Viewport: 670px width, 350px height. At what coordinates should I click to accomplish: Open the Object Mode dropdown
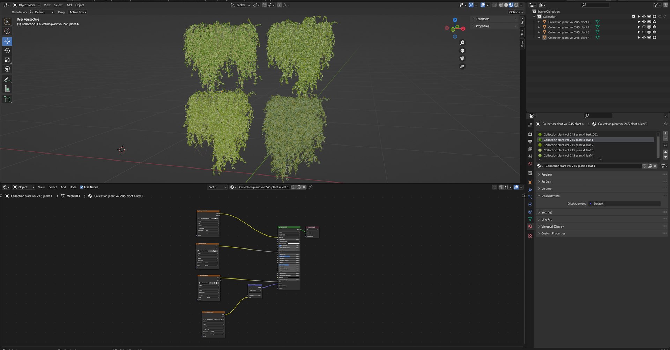click(27, 5)
